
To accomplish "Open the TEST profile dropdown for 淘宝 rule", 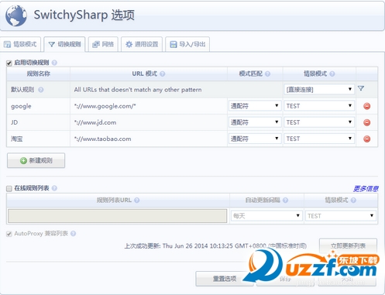I will [319, 139].
